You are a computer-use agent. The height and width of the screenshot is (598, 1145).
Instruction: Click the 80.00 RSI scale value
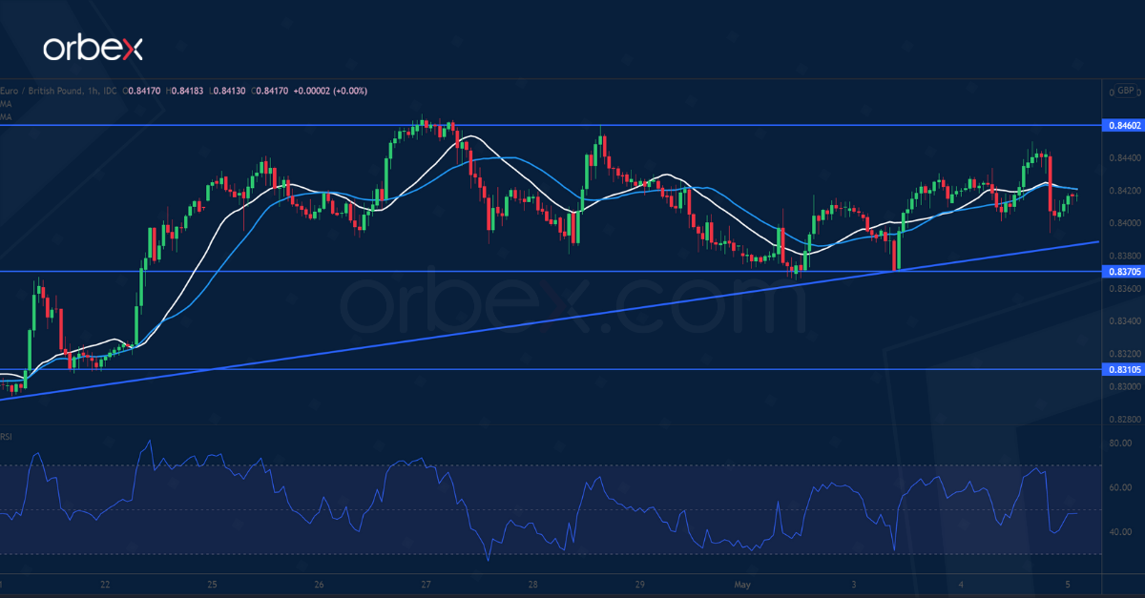click(1118, 443)
